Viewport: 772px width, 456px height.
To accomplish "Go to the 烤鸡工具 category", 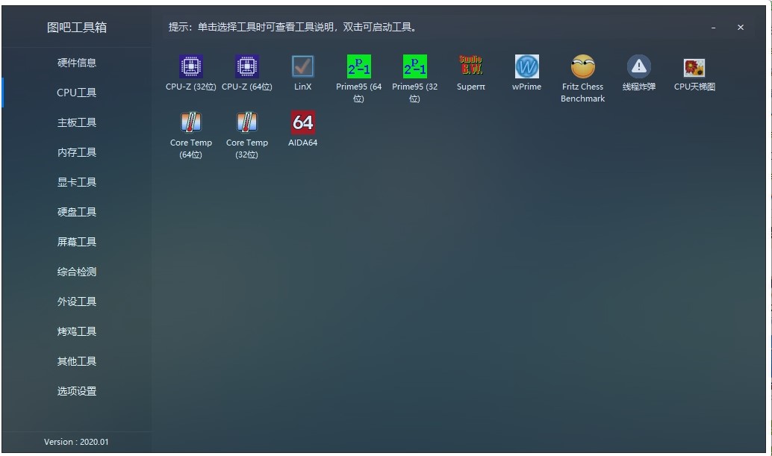I will [77, 331].
